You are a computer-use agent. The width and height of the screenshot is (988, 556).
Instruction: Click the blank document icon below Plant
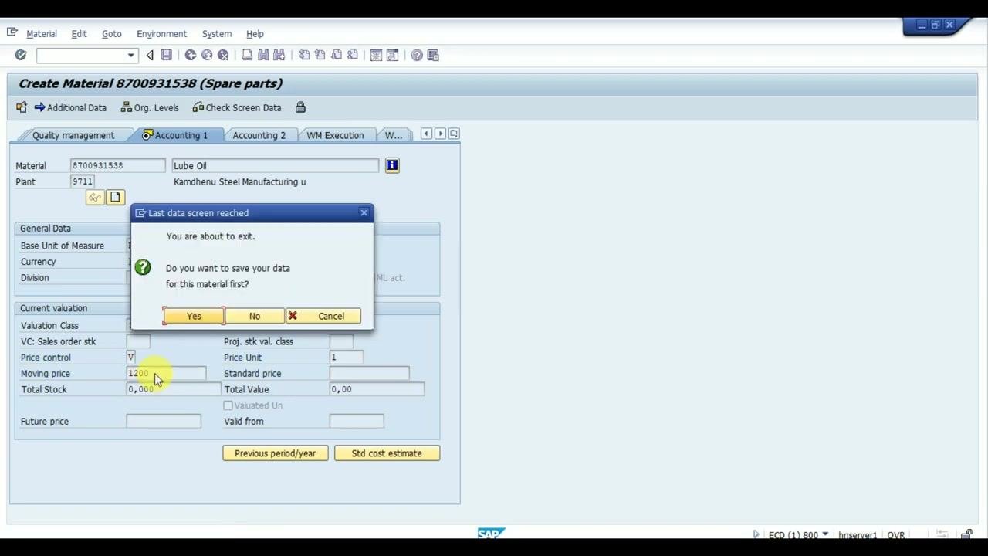115,198
